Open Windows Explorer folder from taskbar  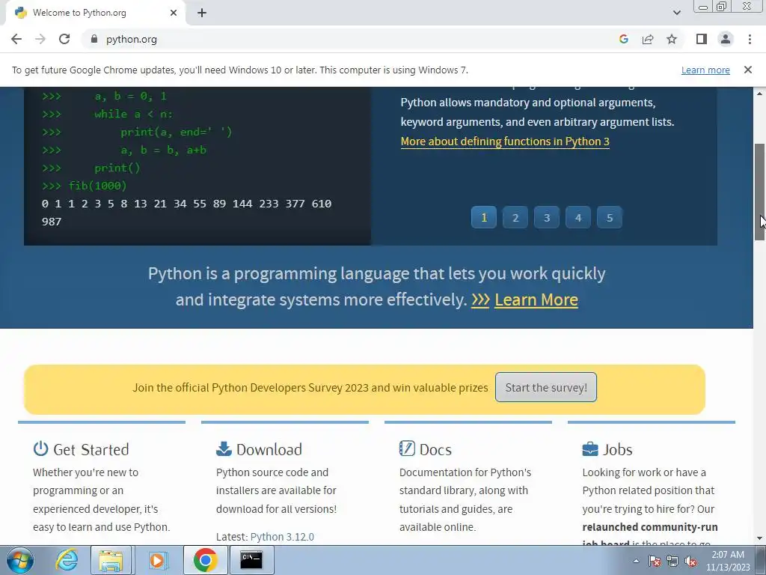(x=111, y=560)
